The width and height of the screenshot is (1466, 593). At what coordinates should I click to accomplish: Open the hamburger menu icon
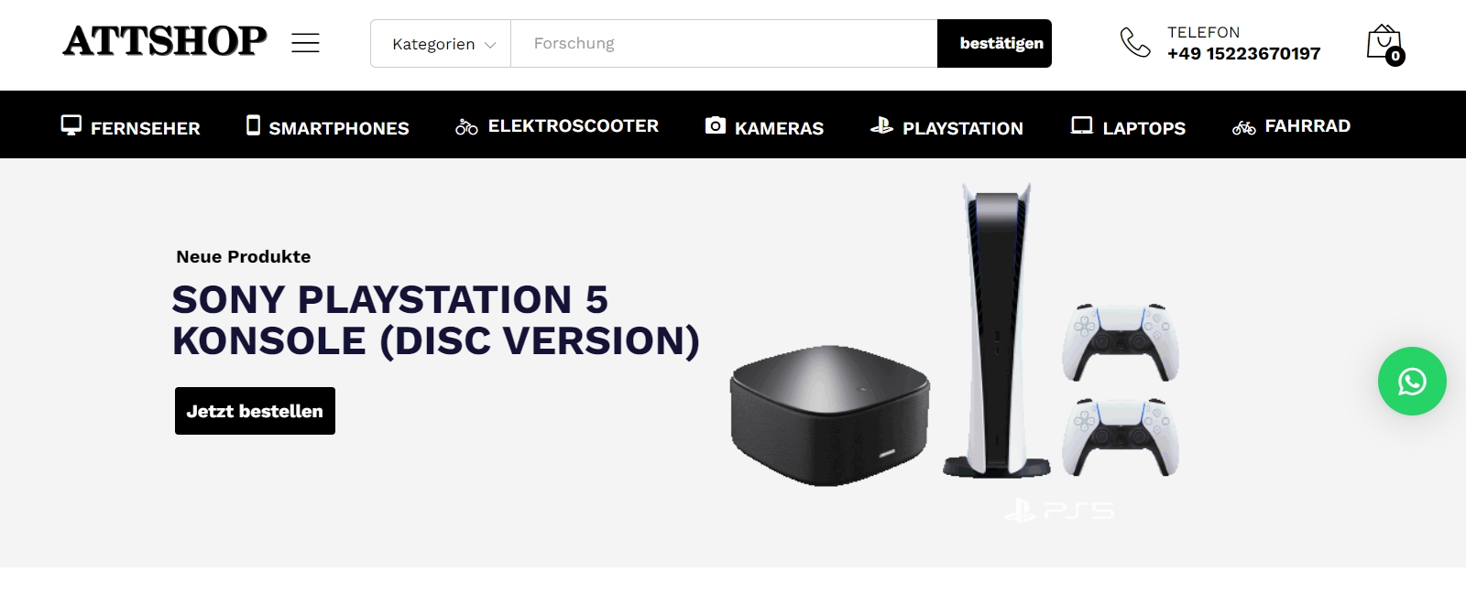click(305, 43)
